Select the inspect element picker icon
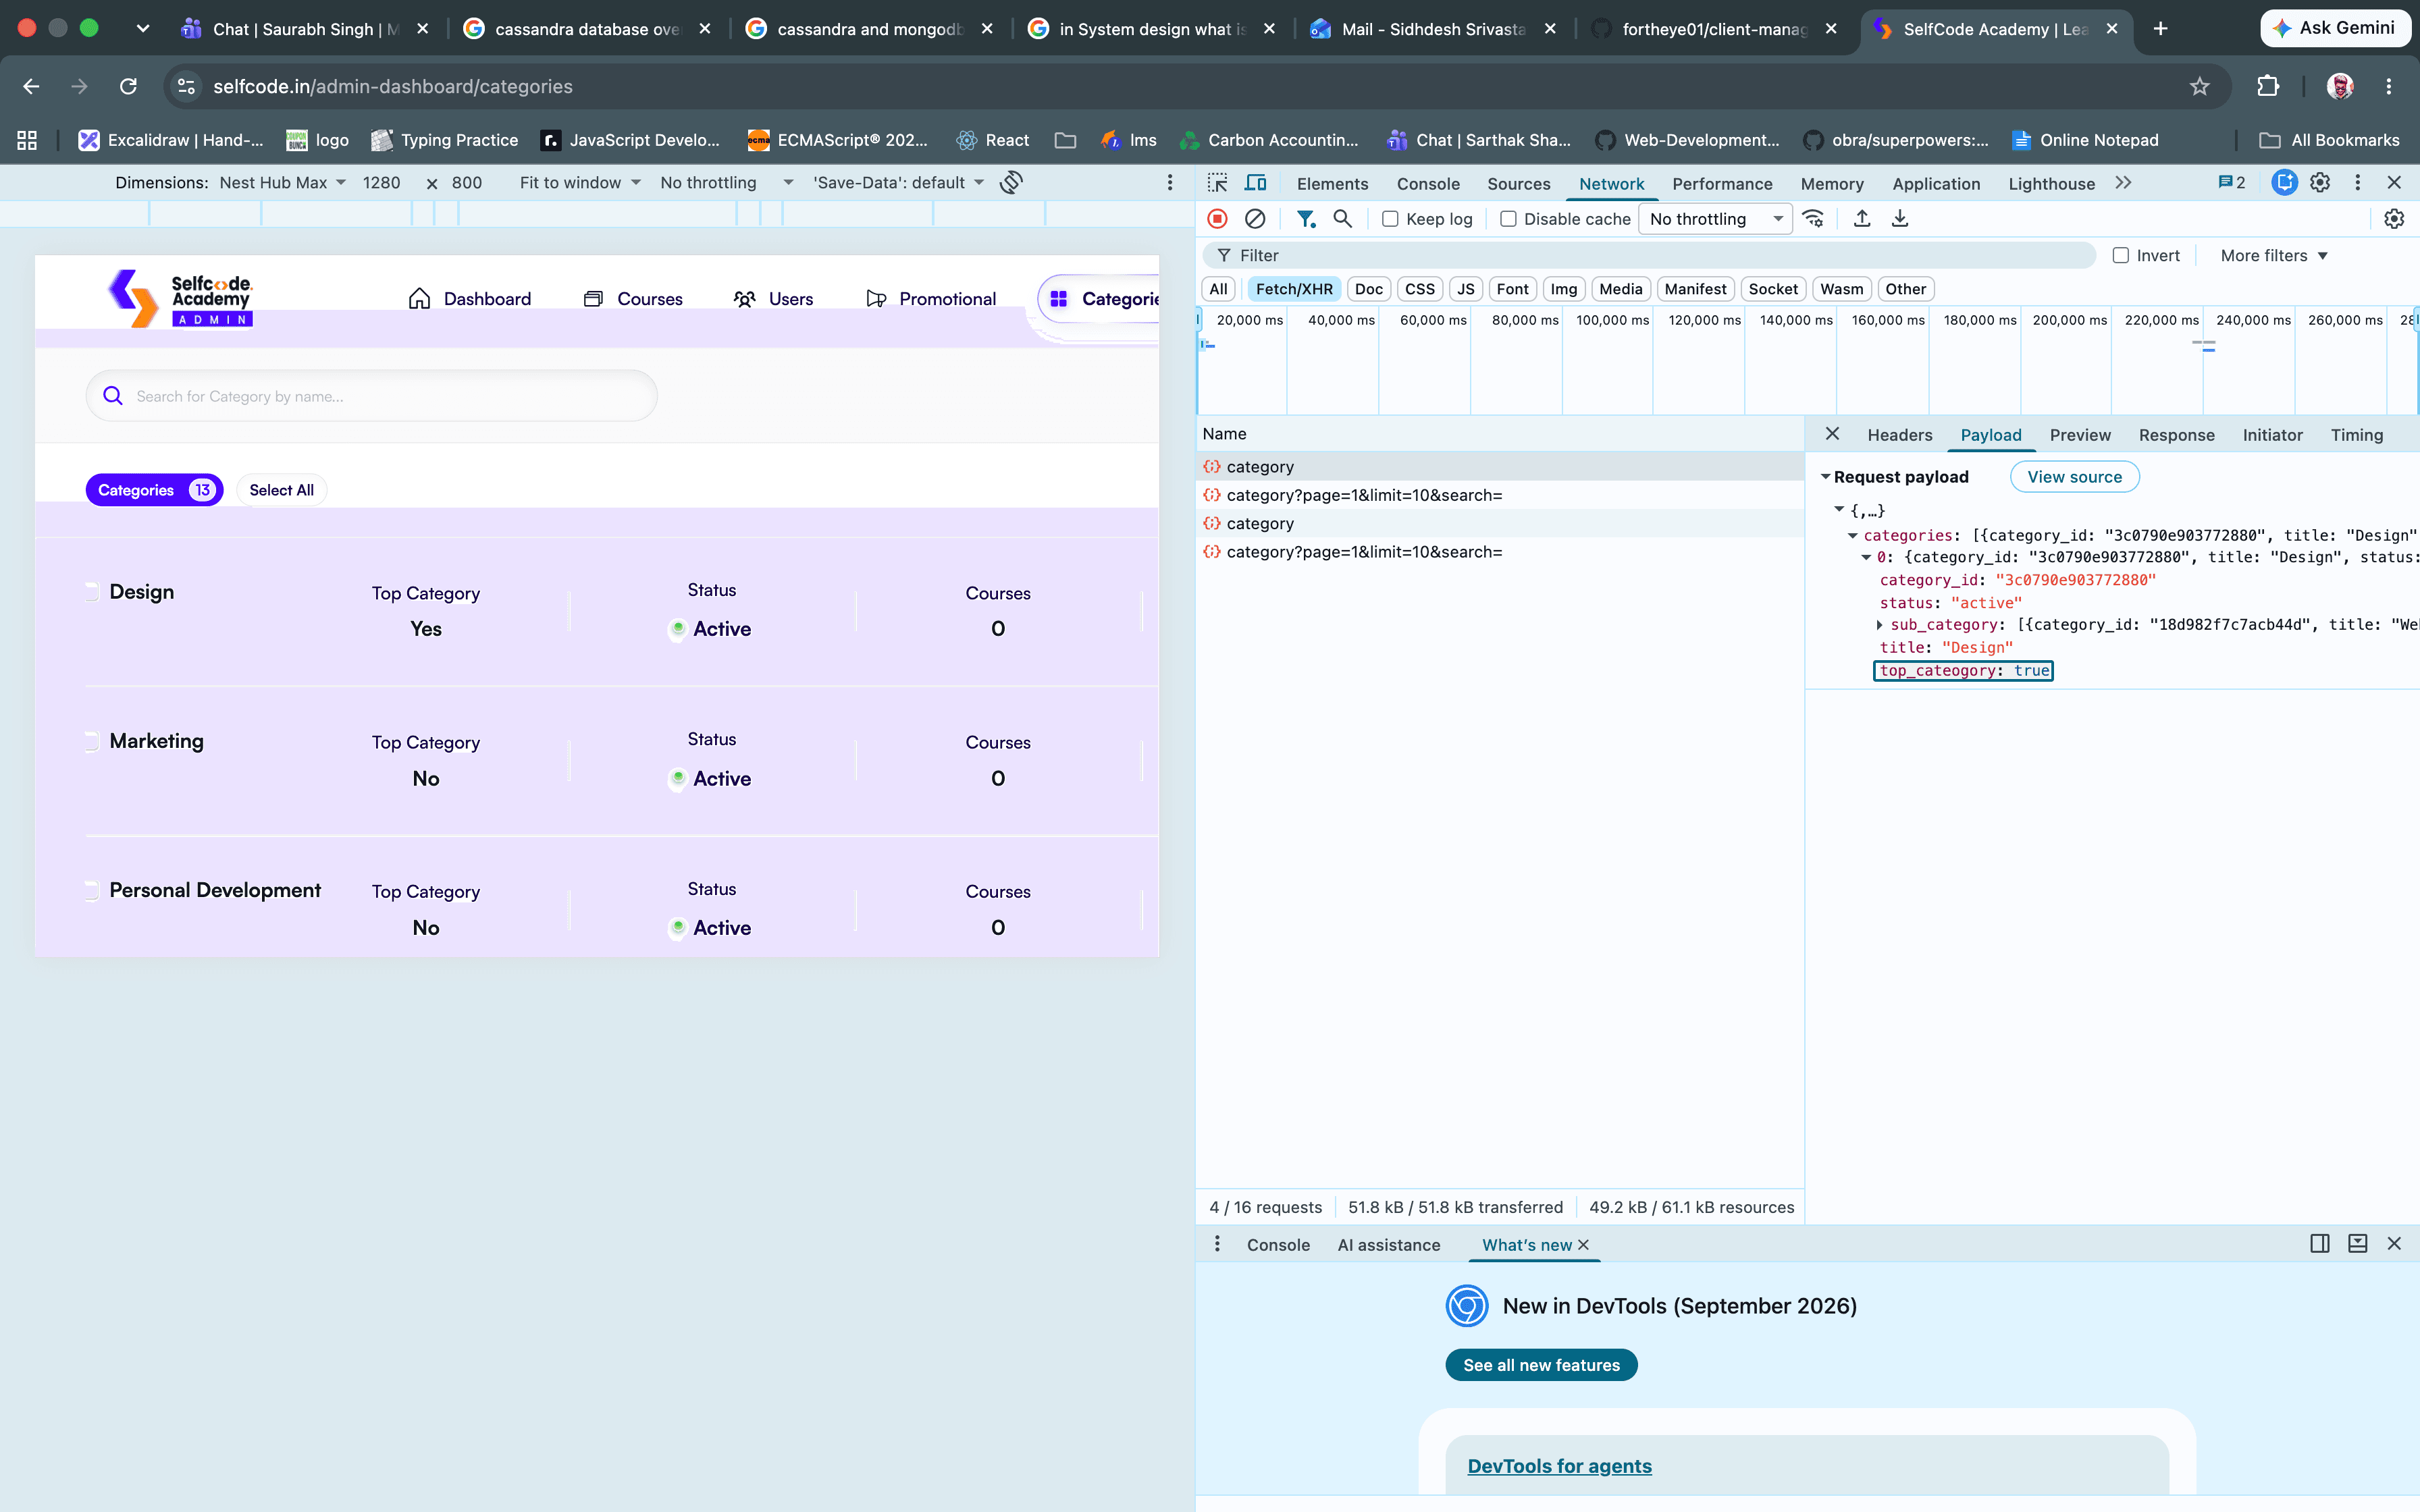2420x1512 pixels. (1217, 183)
